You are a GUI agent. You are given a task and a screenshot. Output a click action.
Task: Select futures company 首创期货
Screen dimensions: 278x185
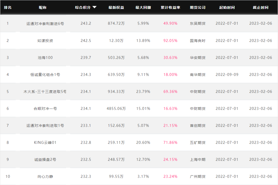(198, 126)
